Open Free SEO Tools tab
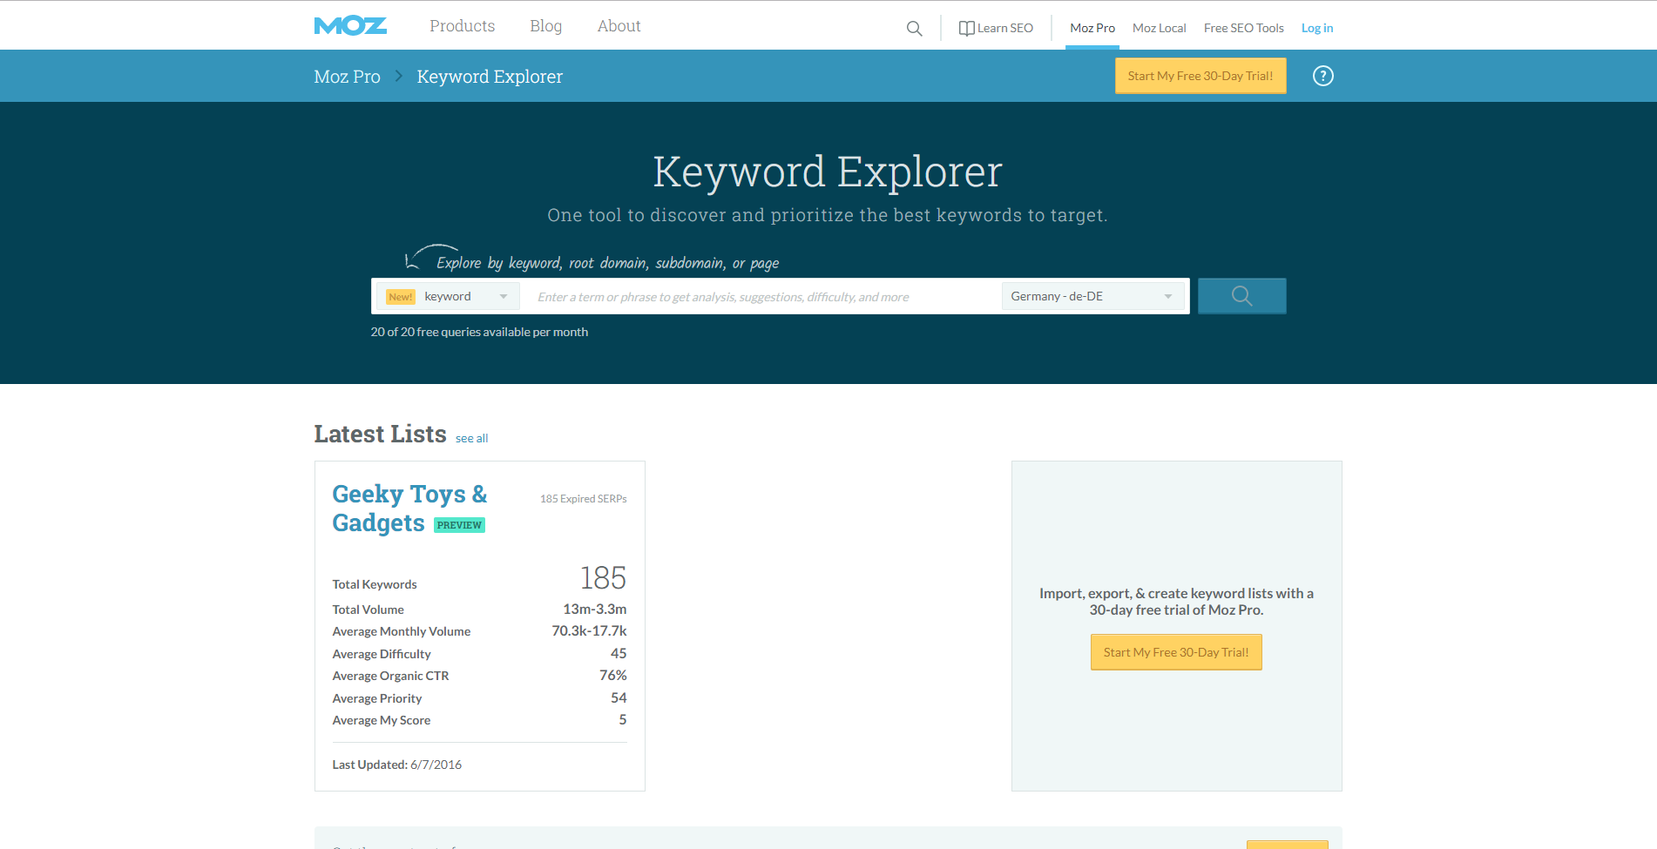Screen dimensions: 1657x849 [x=1243, y=28]
